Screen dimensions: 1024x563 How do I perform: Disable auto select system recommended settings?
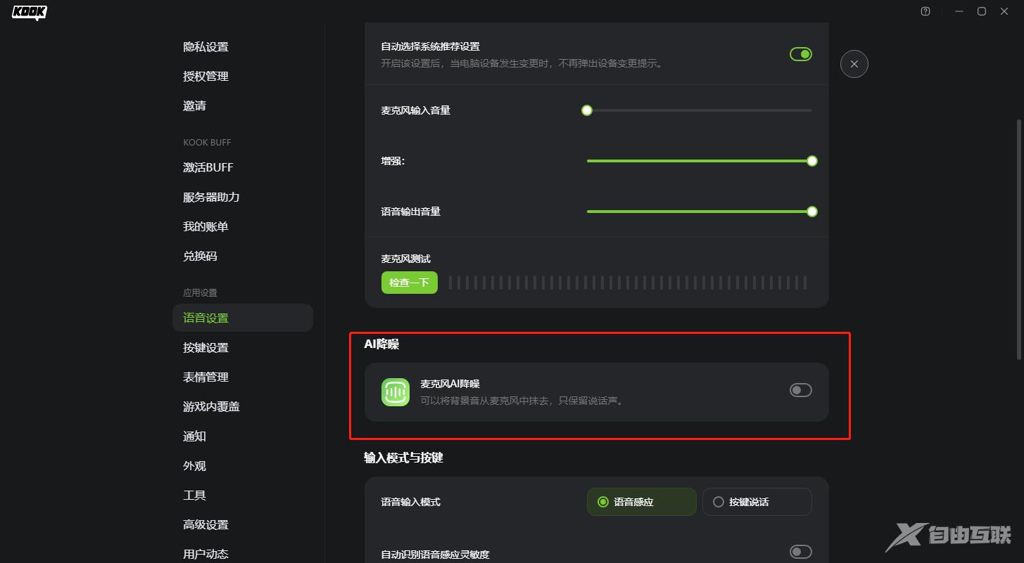point(801,54)
